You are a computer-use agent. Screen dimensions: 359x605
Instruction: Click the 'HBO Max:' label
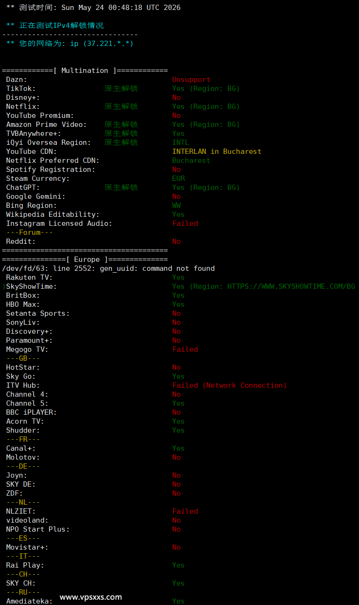click(x=23, y=304)
